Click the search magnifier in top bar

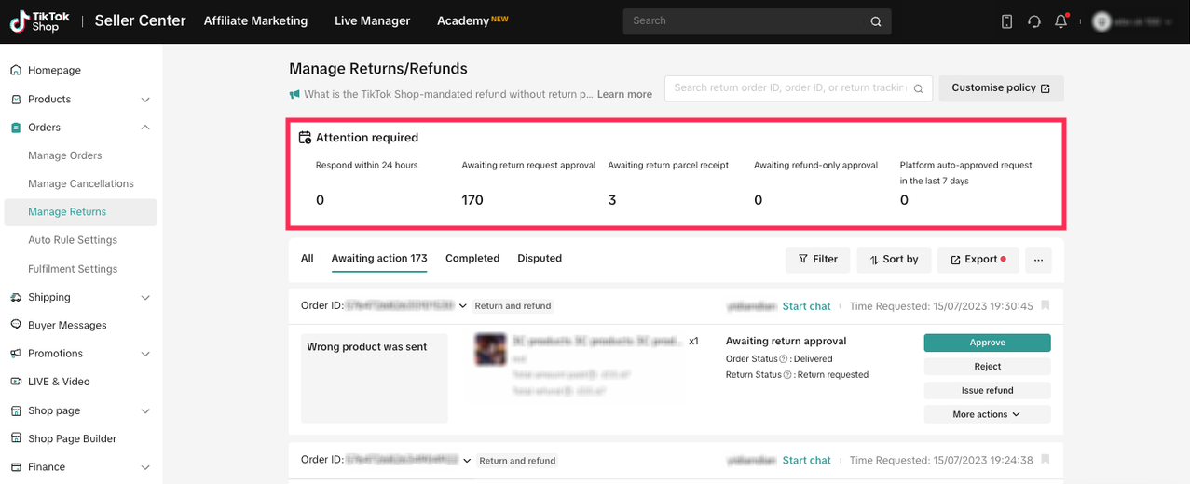tap(875, 21)
